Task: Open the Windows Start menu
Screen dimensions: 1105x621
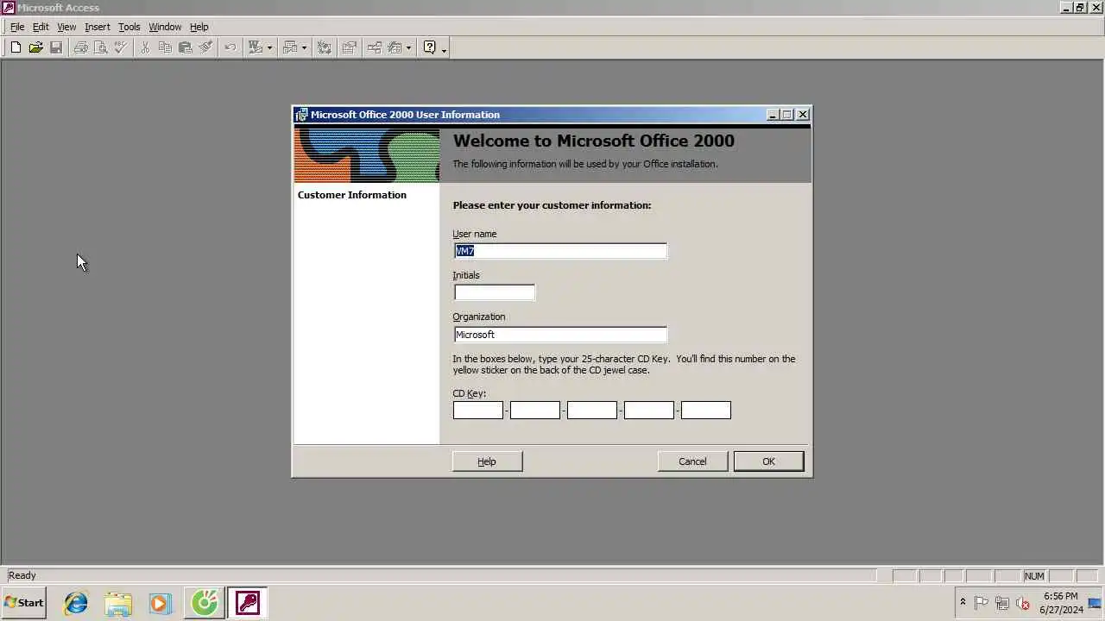Action: (23, 603)
